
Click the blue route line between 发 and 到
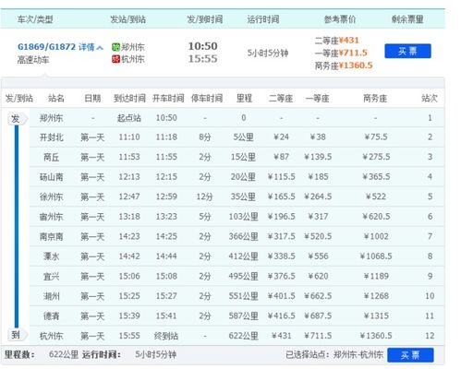click(x=17, y=227)
